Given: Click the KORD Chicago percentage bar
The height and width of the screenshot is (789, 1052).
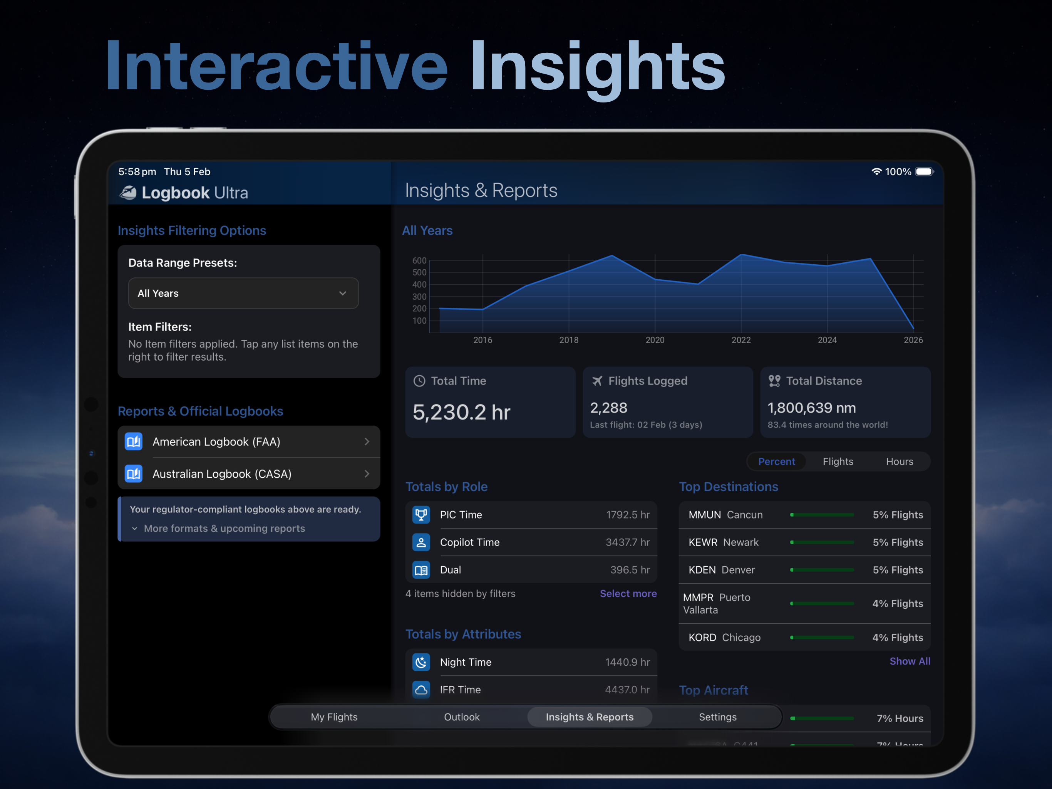Looking at the screenshot, I should click(x=822, y=638).
